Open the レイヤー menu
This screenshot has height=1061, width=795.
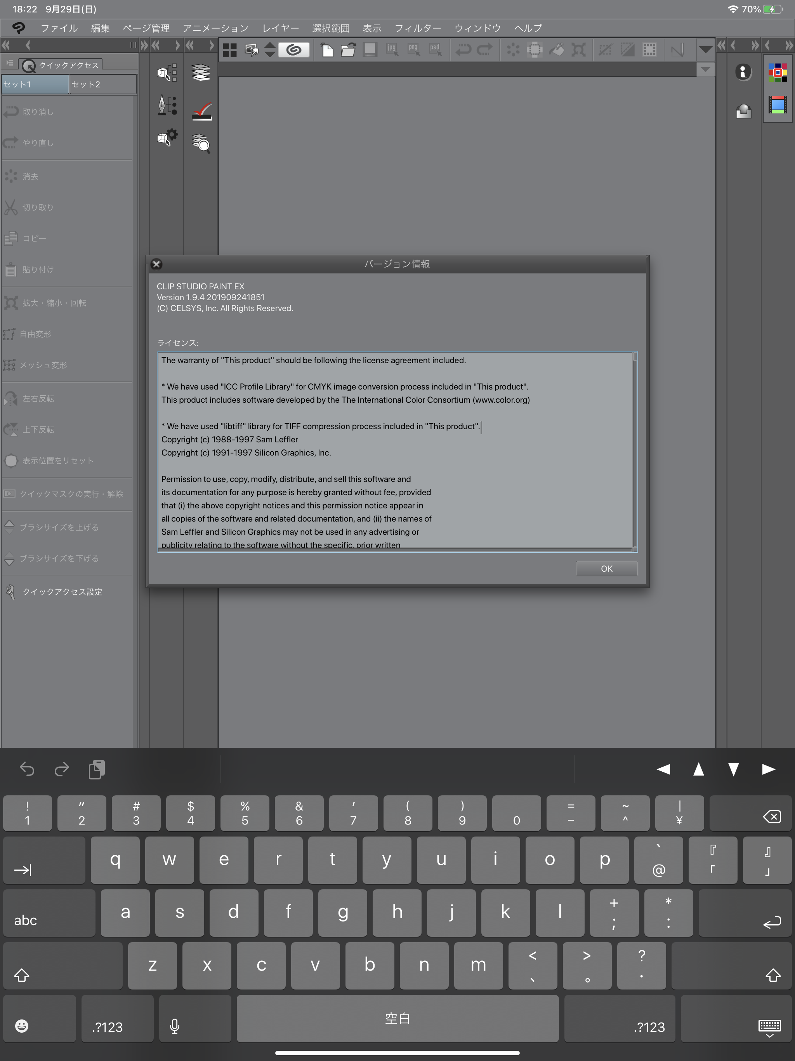click(x=281, y=28)
